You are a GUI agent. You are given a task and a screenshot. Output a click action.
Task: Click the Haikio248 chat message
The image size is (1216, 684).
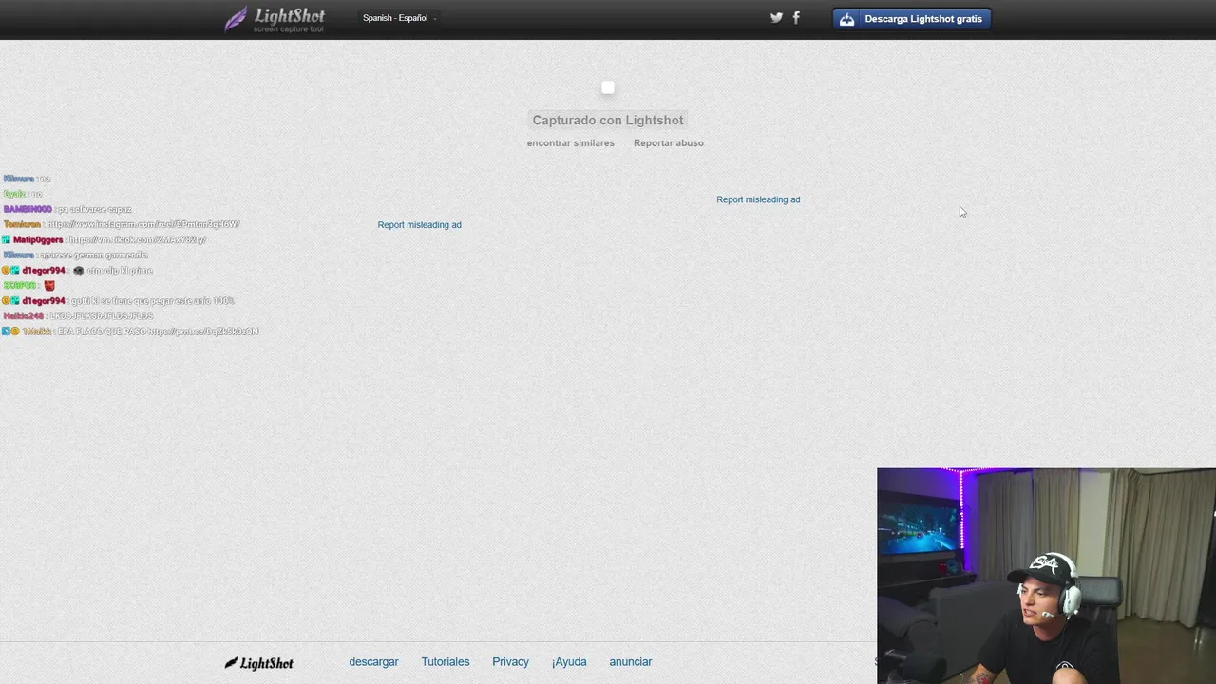click(x=78, y=315)
